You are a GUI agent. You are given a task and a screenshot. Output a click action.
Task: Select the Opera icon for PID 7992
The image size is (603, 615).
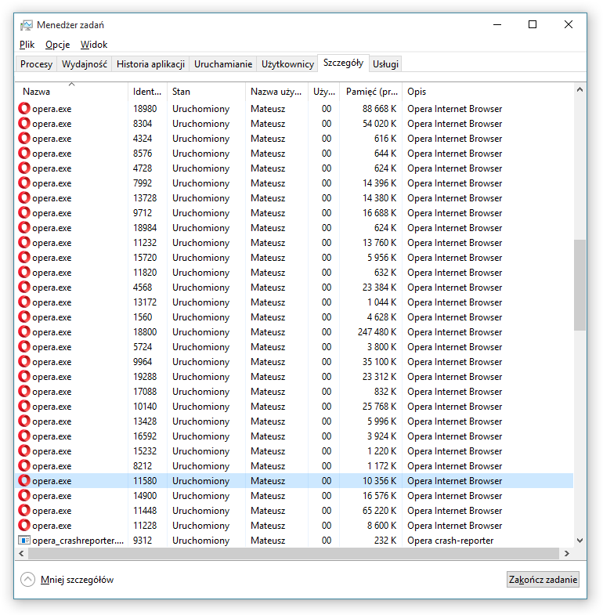point(24,183)
